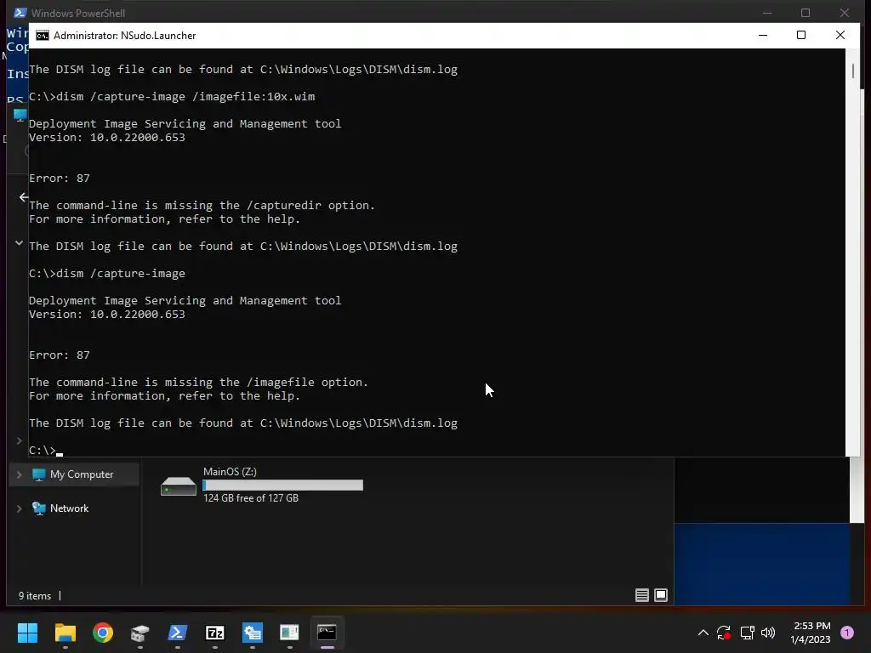Click the '9 items' status bar text
This screenshot has width=871, height=653.
click(x=34, y=596)
